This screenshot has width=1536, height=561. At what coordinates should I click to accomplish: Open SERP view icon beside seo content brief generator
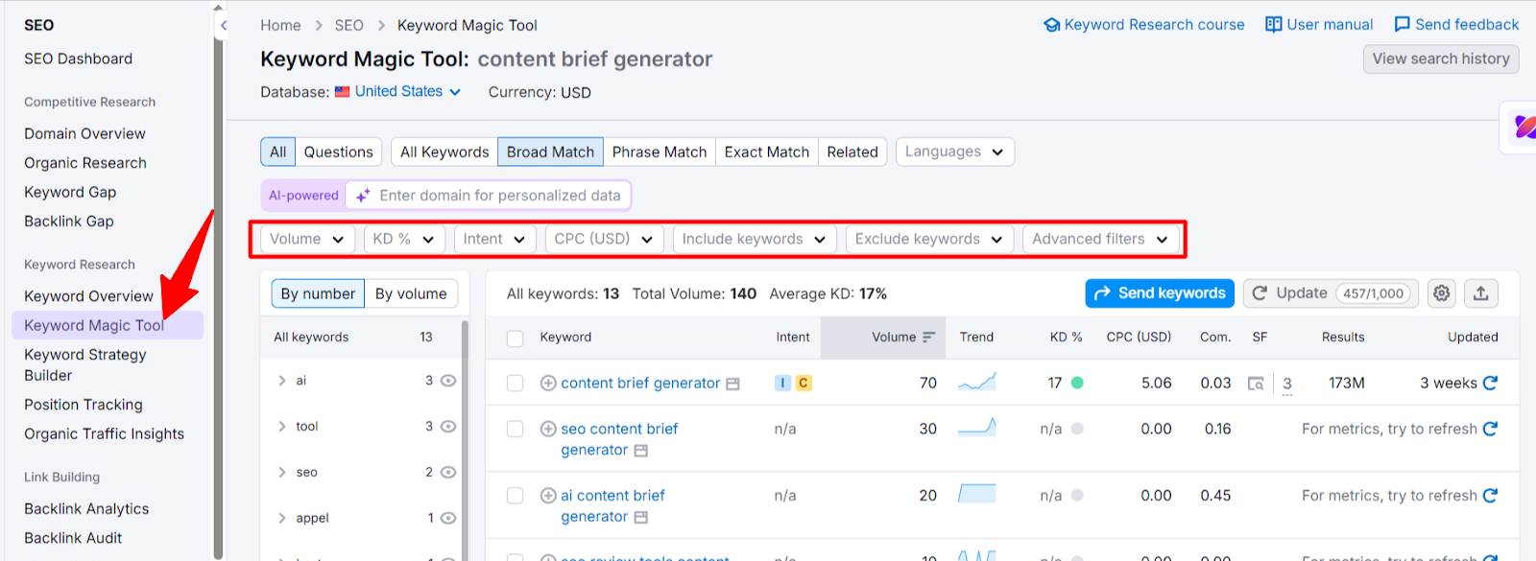pyautogui.click(x=641, y=451)
